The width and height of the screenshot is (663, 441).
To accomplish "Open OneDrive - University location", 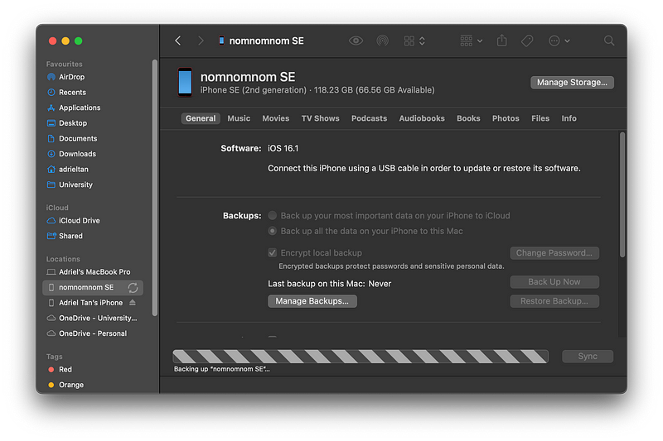I will (x=93, y=318).
